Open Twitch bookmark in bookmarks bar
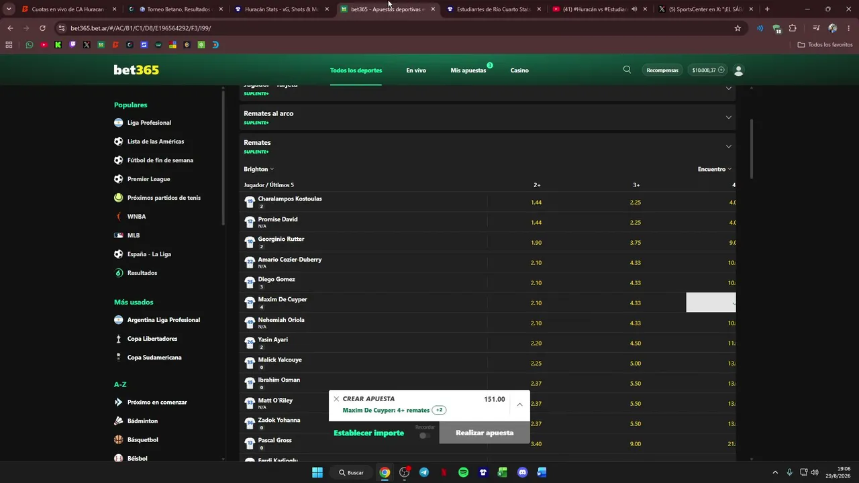This screenshot has height=483, width=859. [72, 45]
